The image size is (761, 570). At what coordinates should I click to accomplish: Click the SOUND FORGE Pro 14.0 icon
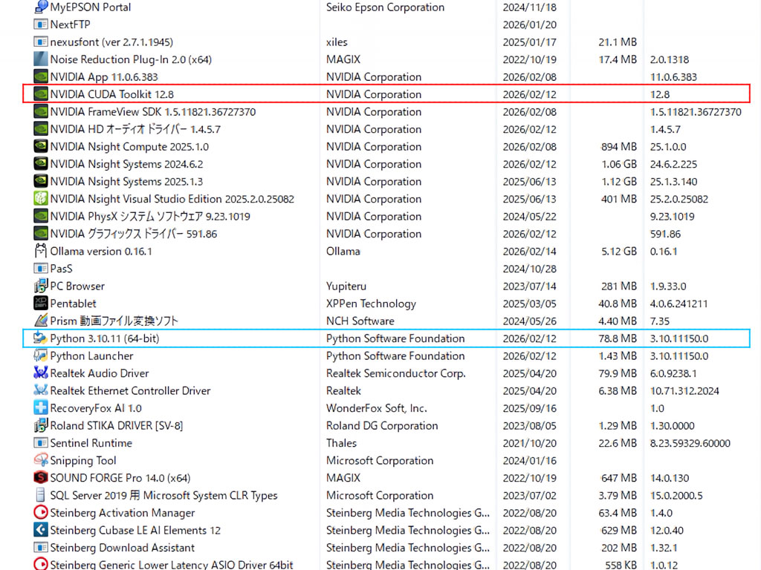(x=41, y=478)
